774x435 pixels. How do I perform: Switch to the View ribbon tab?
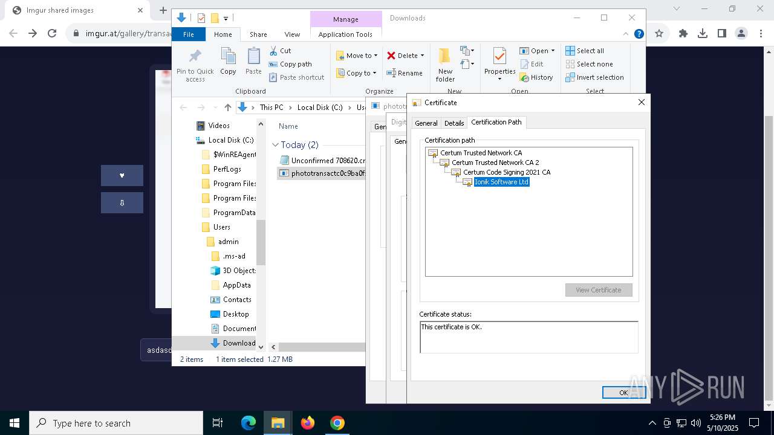[292, 34]
